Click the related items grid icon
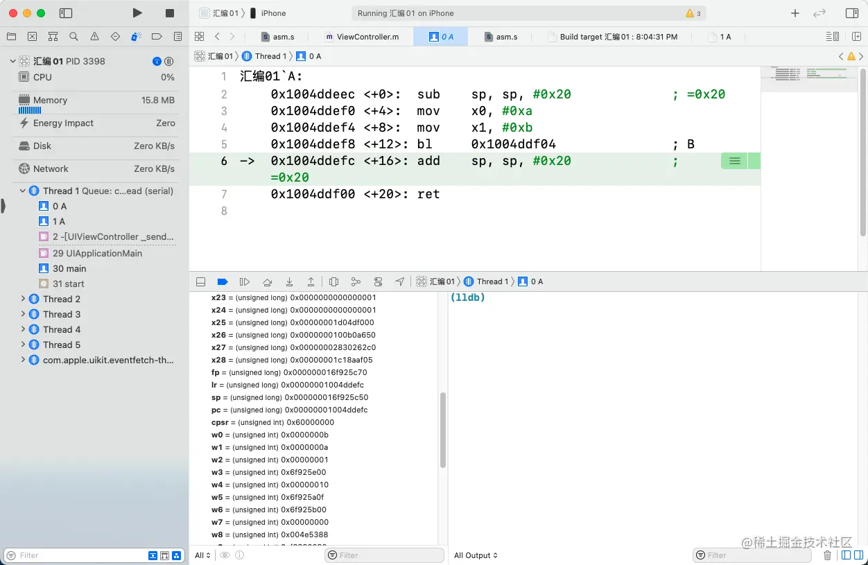The image size is (868, 565). (x=200, y=37)
